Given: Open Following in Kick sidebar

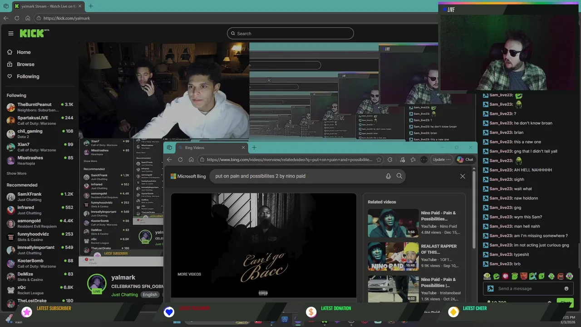Looking at the screenshot, I should [23, 76].
